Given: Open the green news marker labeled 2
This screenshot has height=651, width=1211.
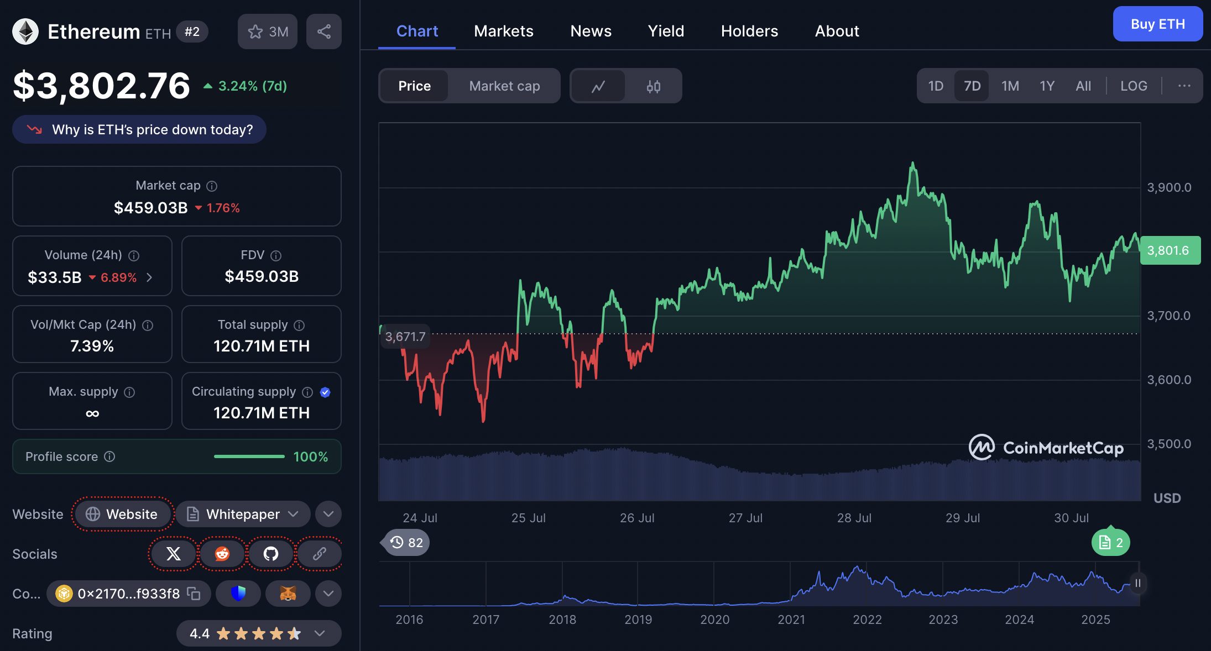Looking at the screenshot, I should coord(1111,543).
